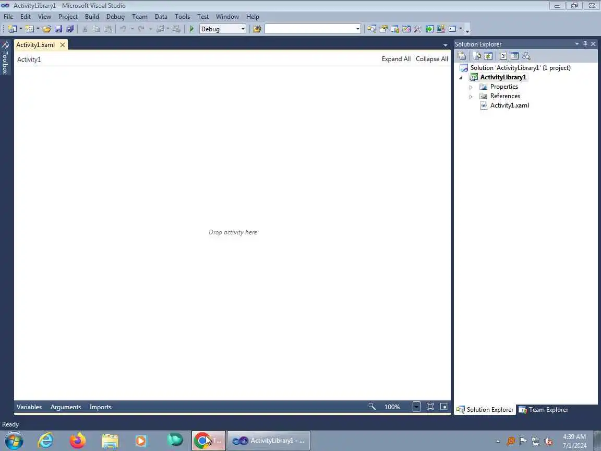Open the Add New Item icon's dropdown arrow
This screenshot has height=451, width=601.
(x=38, y=29)
